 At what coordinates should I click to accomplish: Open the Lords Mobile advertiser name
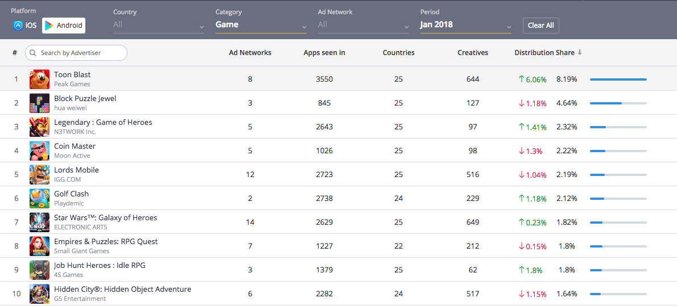coord(76,170)
